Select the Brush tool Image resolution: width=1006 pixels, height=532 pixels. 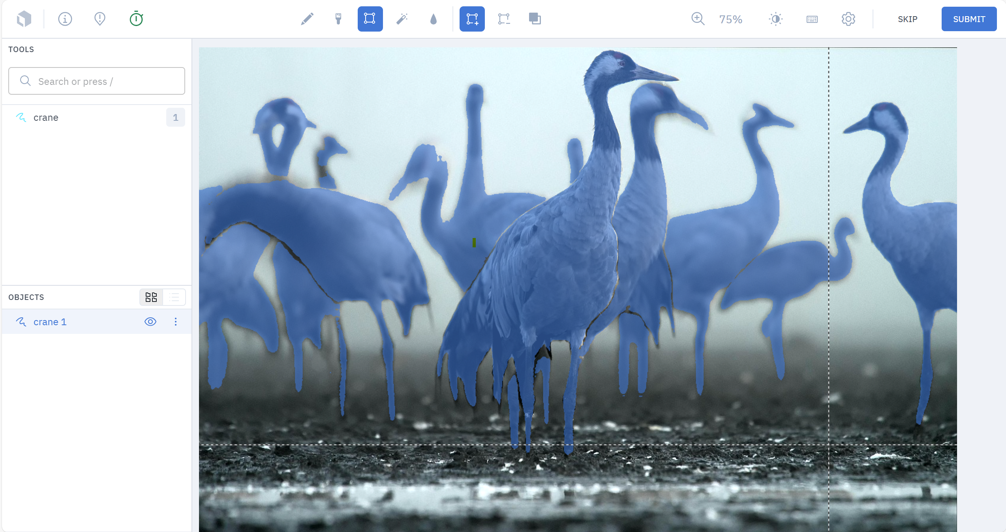pyautogui.click(x=338, y=19)
